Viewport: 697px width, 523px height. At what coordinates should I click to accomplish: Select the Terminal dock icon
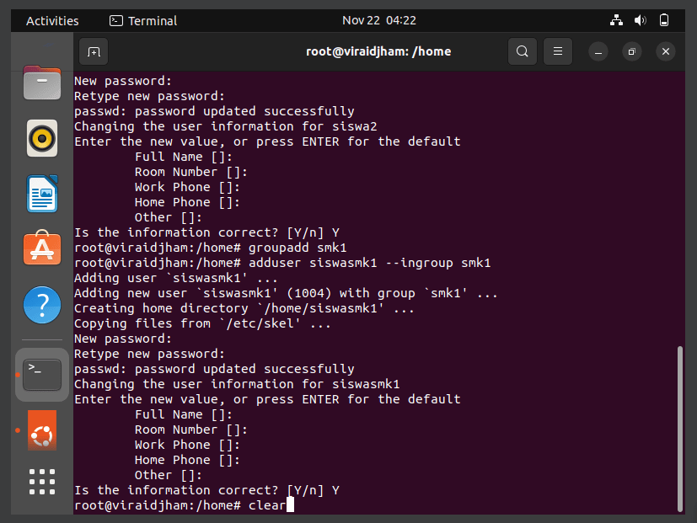click(42, 375)
